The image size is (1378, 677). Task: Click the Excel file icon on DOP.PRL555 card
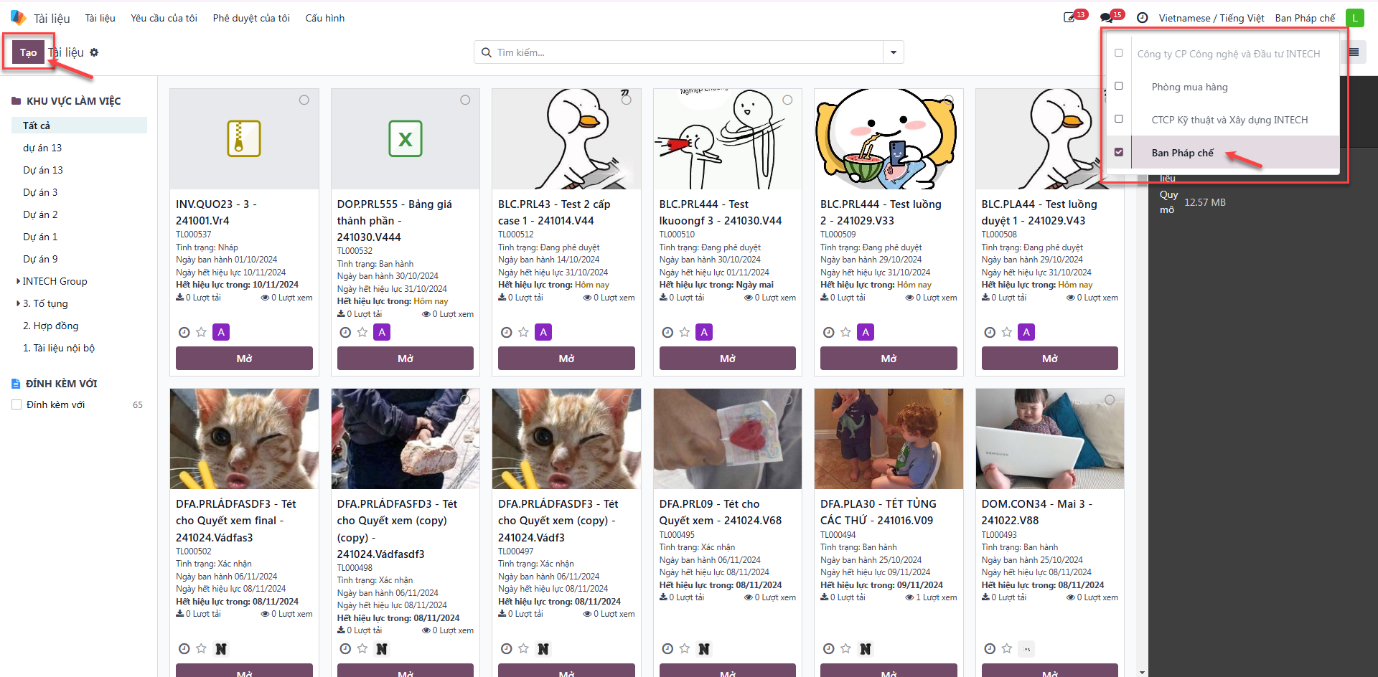pyautogui.click(x=406, y=138)
